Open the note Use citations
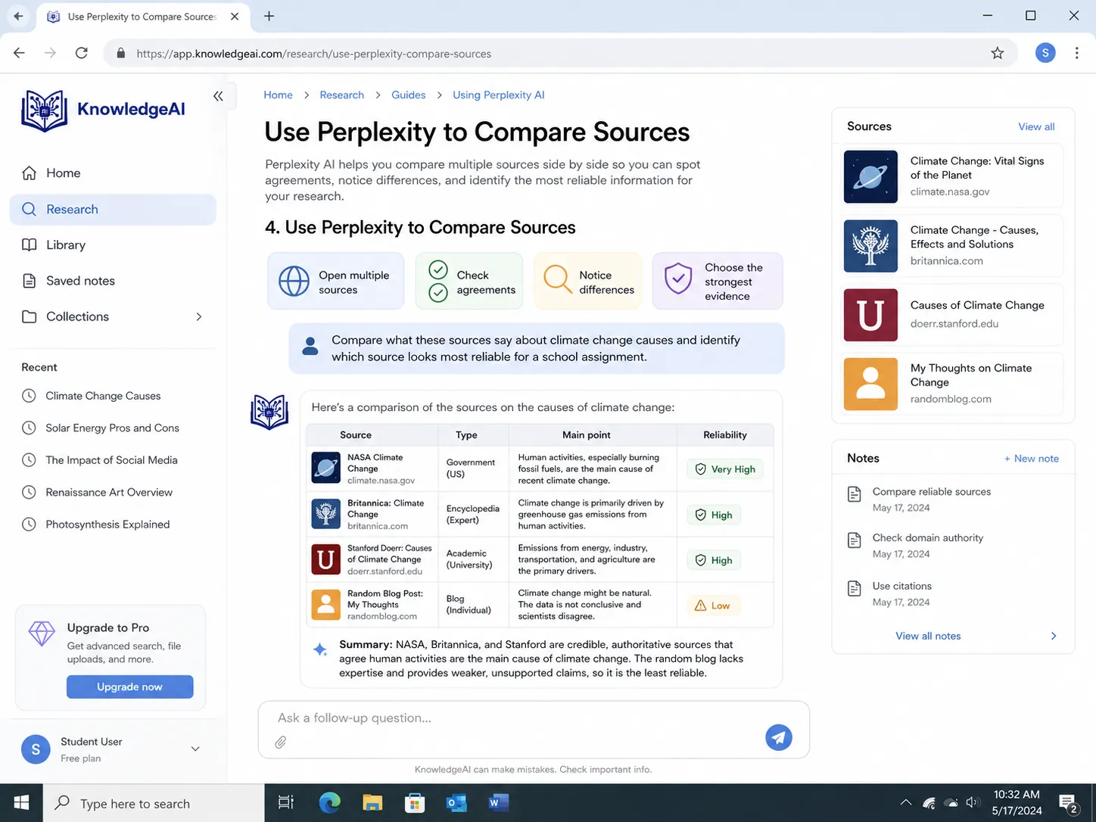 tap(953, 593)
